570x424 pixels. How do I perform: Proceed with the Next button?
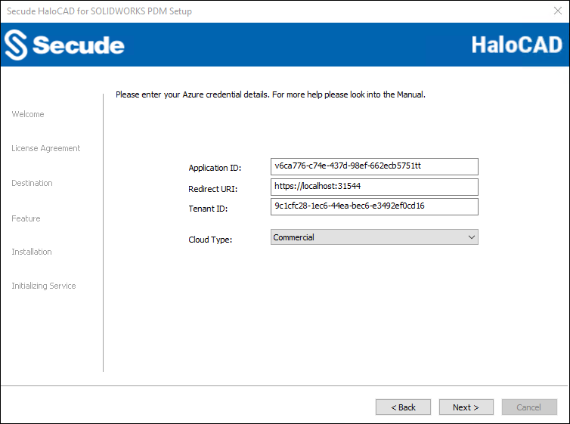tap(466, 407)
